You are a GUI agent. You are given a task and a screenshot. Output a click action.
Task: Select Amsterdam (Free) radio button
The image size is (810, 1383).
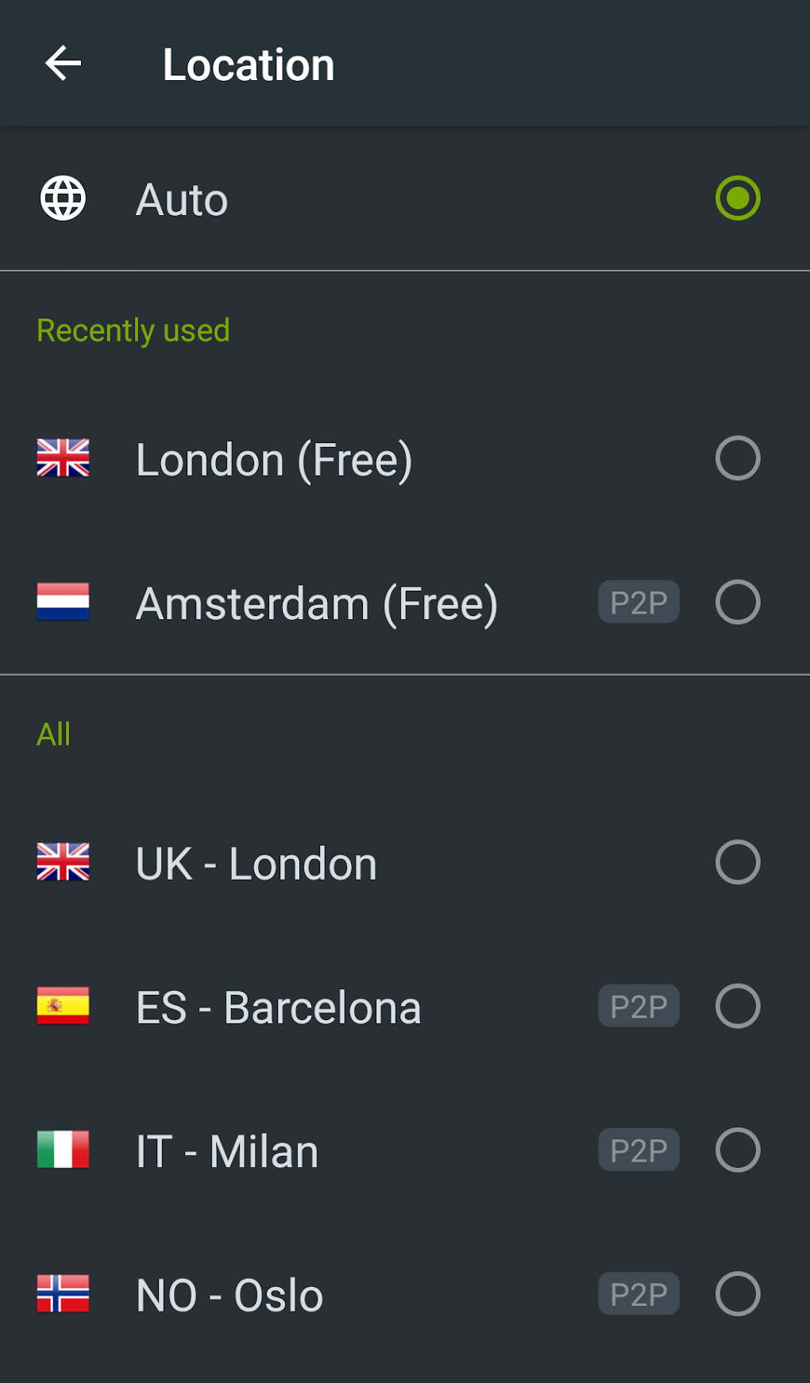coord(738,602)
